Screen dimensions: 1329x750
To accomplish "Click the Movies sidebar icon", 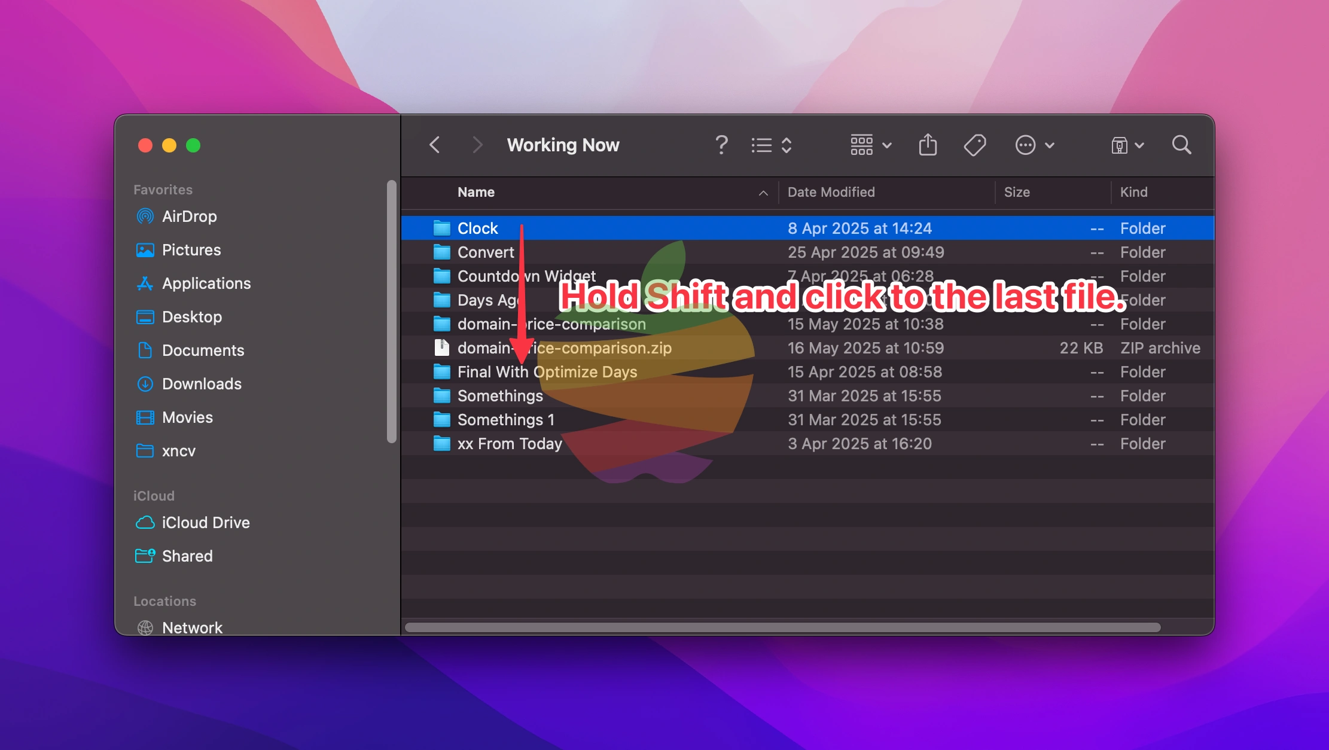I will pos(145,417).
